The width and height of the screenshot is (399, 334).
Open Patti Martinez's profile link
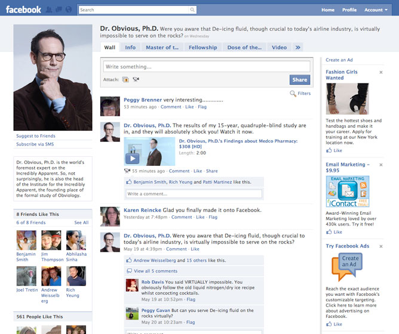pyautogui.click(x=217, y=182)
